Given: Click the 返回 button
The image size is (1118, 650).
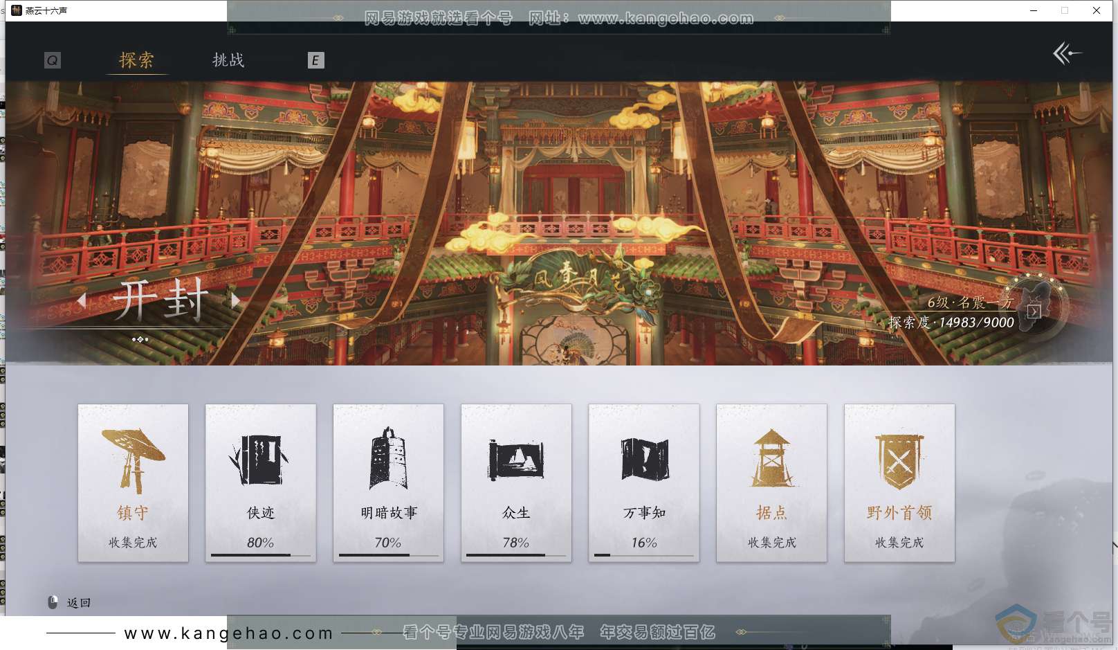Looking at the screenshot, I should (79, 603).
